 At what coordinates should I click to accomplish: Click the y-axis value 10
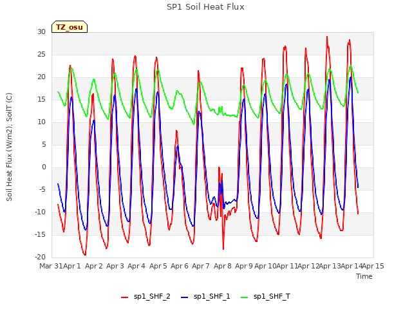(41, 122)
